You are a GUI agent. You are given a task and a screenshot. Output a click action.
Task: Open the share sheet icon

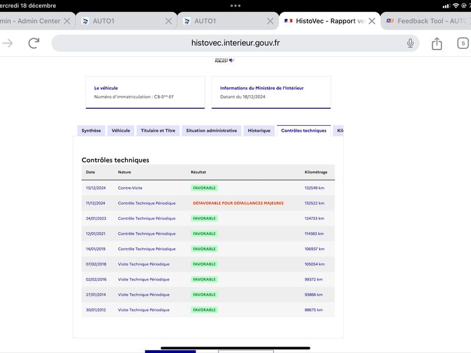437,44
